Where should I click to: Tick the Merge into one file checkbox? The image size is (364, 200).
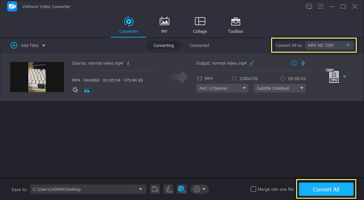(x=253, y=190)
